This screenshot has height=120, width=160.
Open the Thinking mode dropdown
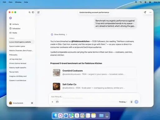(123, 102)
